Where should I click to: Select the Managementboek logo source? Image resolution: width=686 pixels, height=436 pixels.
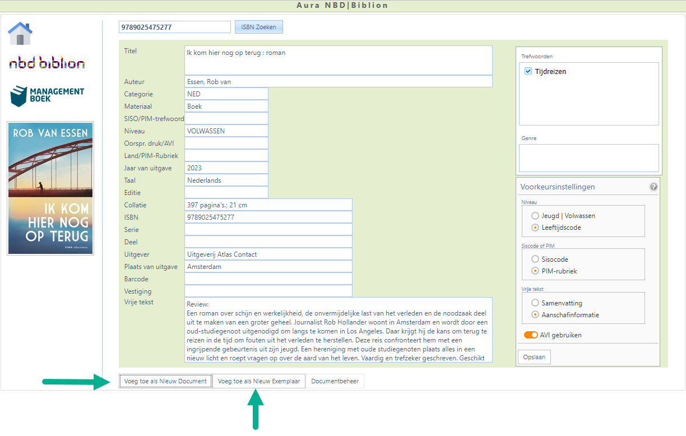[47, 96]
